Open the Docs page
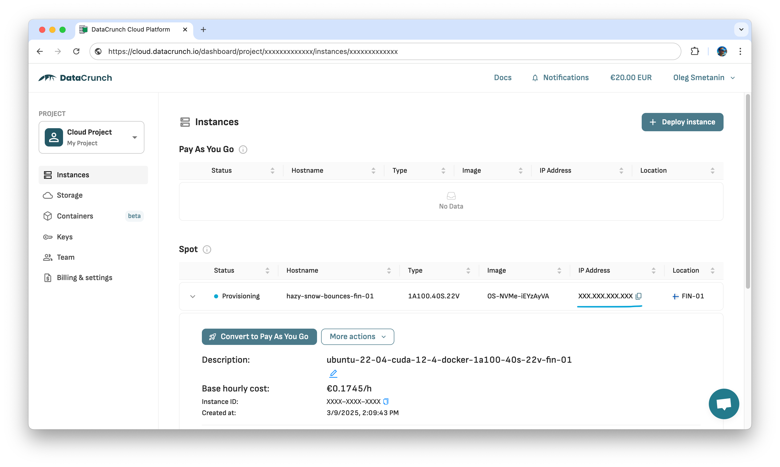Image resolution: width=780 pixels, height=467 pixels. 502,77
